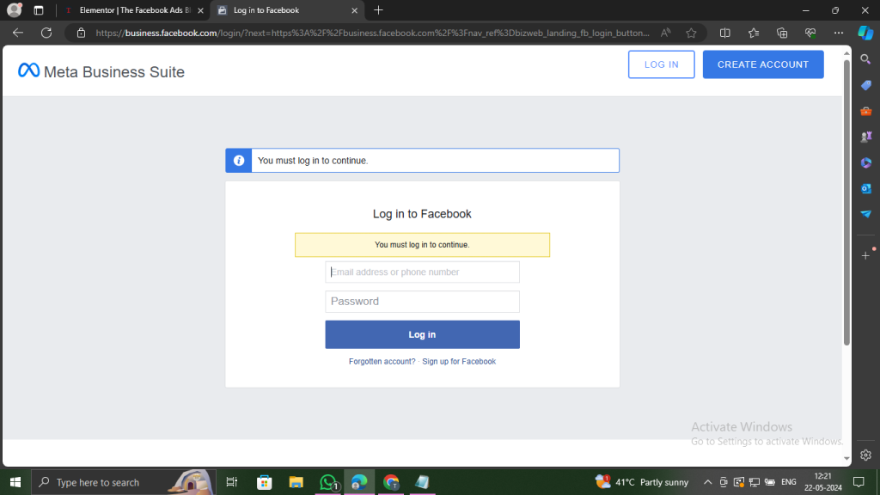The width and height of the screenshot is (880, 495).
Task: Click the info icon in login notice
Action: click(239, 161)
